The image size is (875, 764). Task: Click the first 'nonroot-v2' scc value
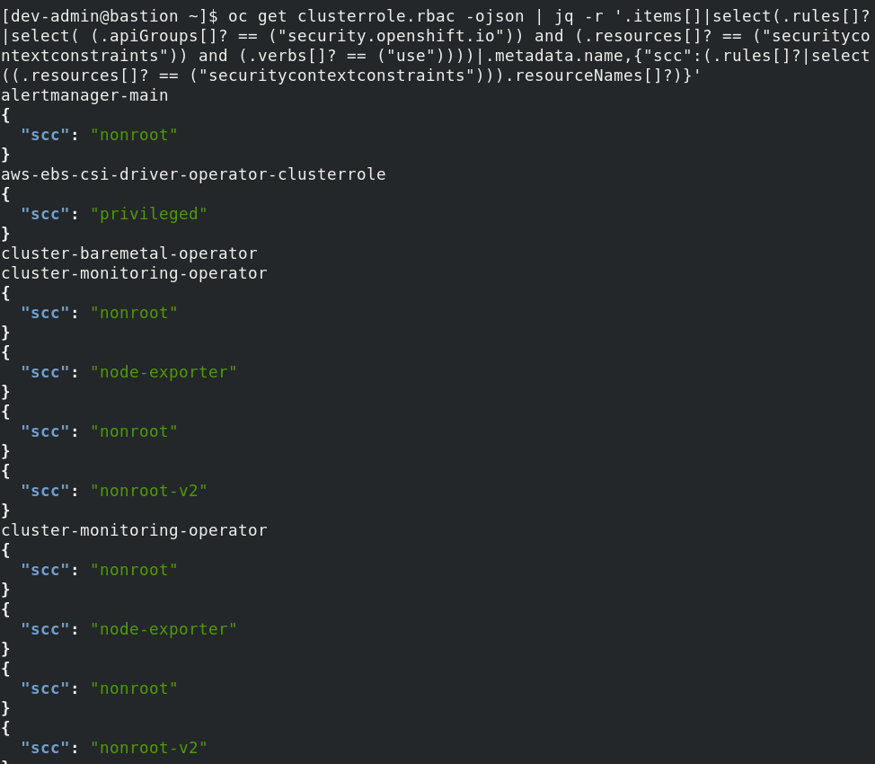[148, 491]
